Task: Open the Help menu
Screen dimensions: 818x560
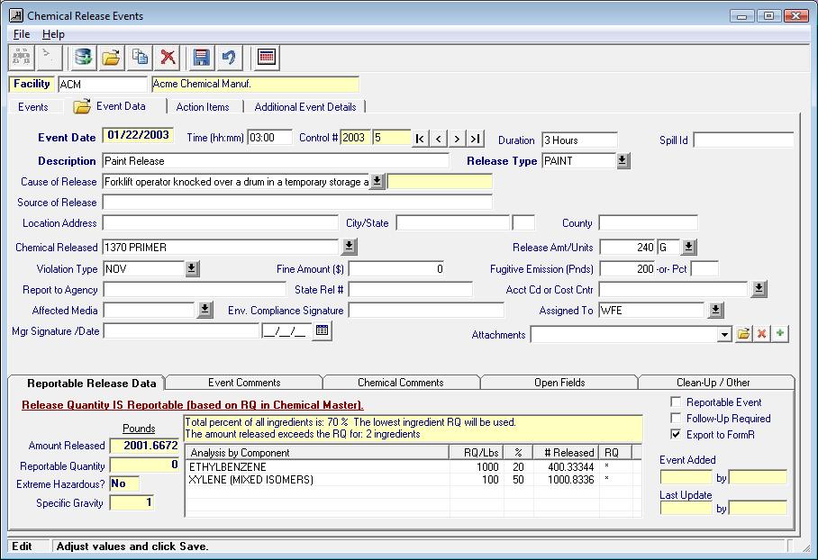Action: 53,34
